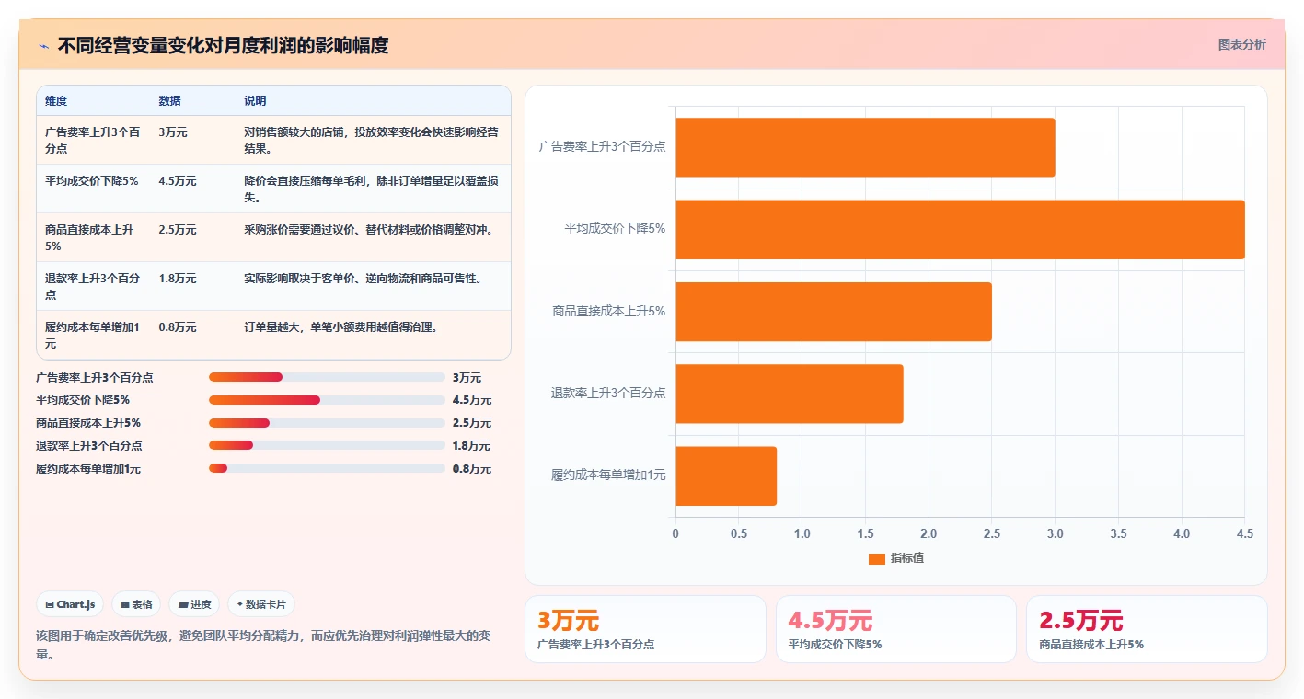Open the 4.5万元 data card
Image resolution: width=1304 pixels, height=699 pixels.
[x=896, y=629]
